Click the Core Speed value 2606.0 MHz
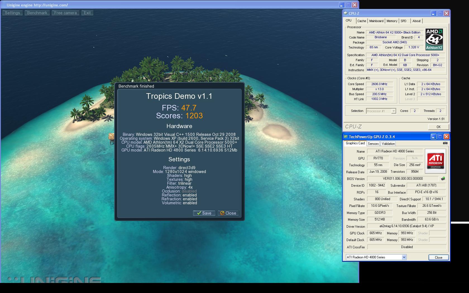 coord(379,84)
